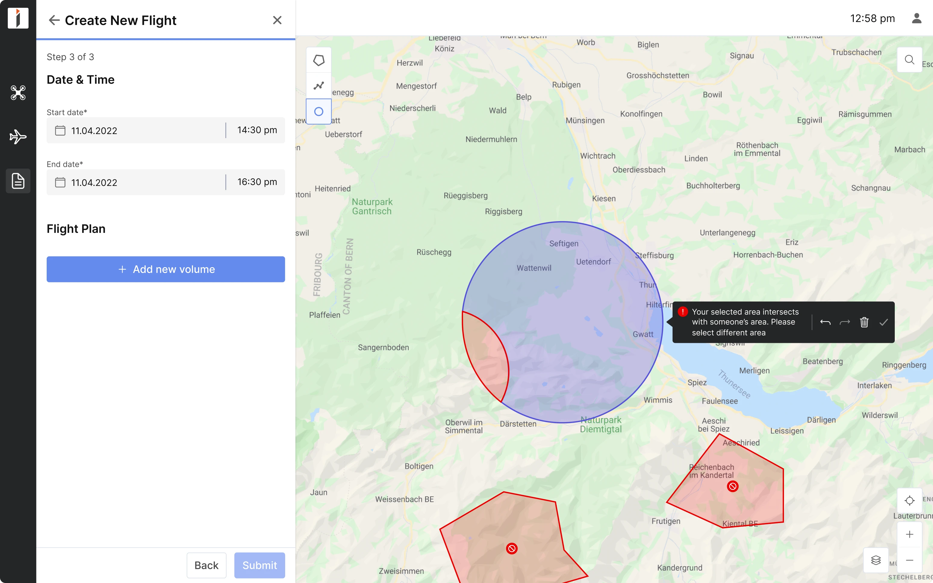Redo the area change

click(x=845, y=322)
